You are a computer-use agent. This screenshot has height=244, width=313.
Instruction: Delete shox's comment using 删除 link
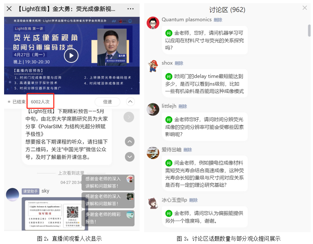[x=179, y=63]
